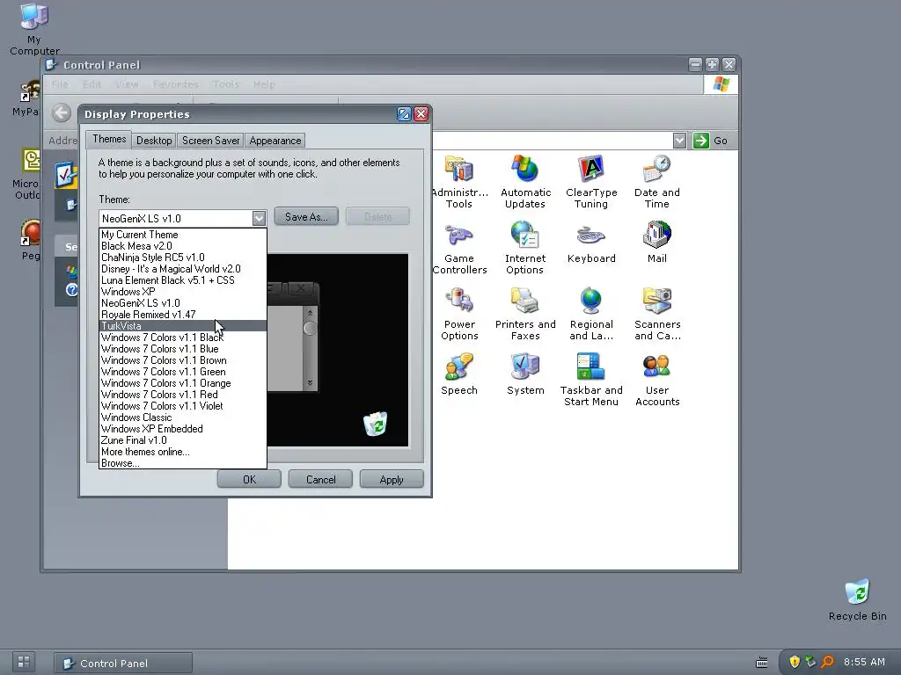Image resolution: width=901 pixels, height=675 pixels.
Task: Choose Windows Classic theme
Action: click(183, 417)
